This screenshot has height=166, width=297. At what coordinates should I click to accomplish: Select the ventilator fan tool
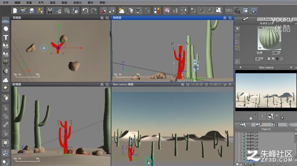click(6, 153)
